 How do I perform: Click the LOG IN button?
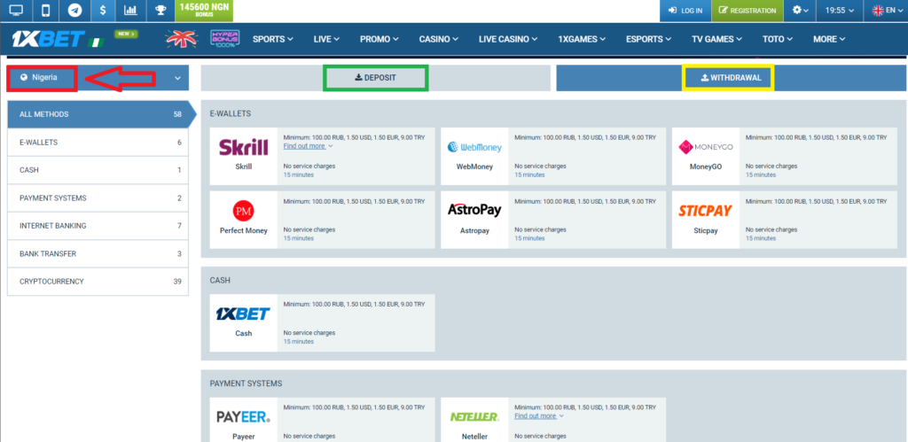(685, 11)
